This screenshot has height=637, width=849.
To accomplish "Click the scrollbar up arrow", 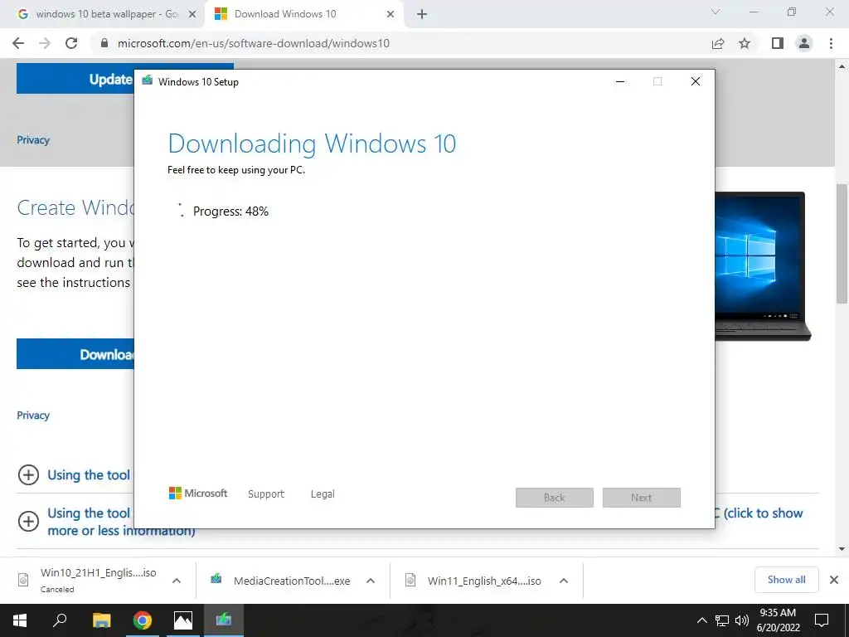I will pos(842,66).
